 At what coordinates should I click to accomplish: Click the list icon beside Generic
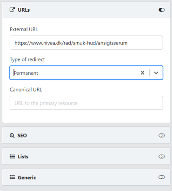click(12, 177)
